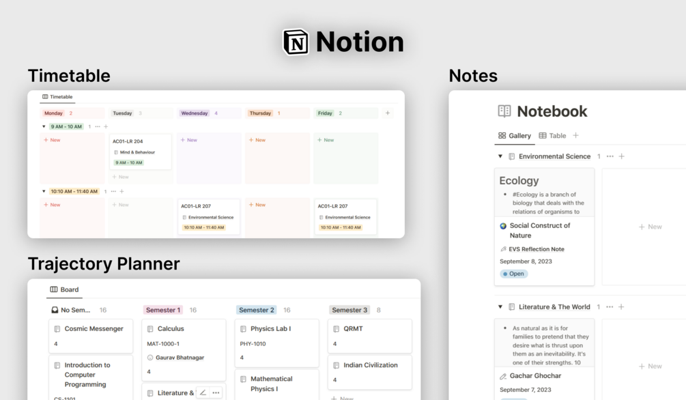Open Literature & The World group options dots
Viewport: 686px width, 400px height.
click(x=610, y=306)
